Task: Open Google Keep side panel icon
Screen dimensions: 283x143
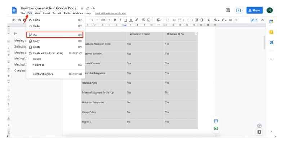Action: (x=271, y=32)
